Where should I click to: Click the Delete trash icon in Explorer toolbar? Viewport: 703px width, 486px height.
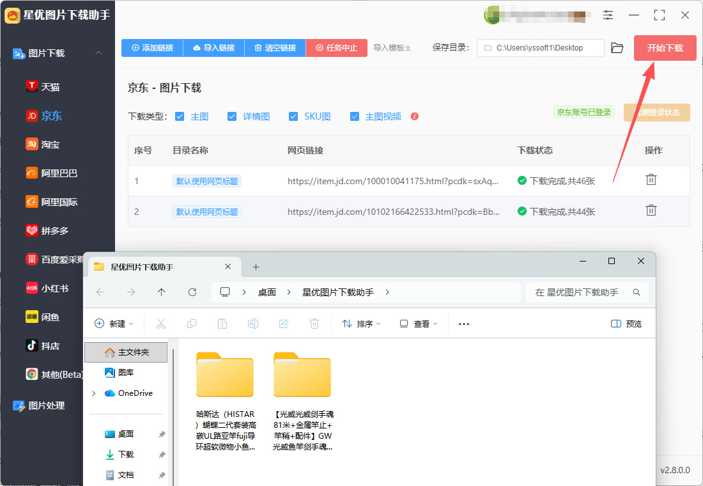(x=314, y=324)
